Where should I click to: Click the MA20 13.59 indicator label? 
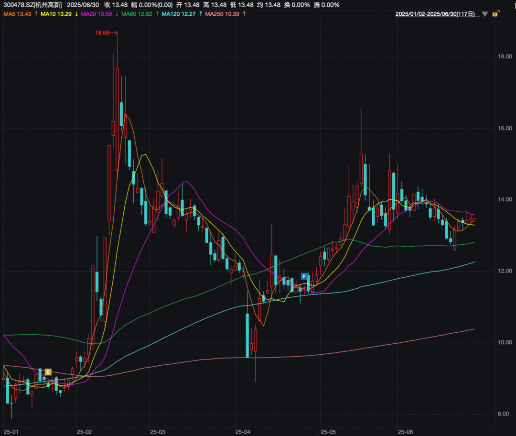click(x=97, y=14)
